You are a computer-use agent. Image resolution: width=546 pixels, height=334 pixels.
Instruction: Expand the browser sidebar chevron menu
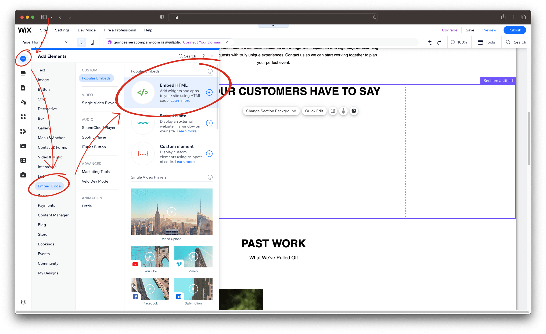pyautogui.click(x=51, y=17)
